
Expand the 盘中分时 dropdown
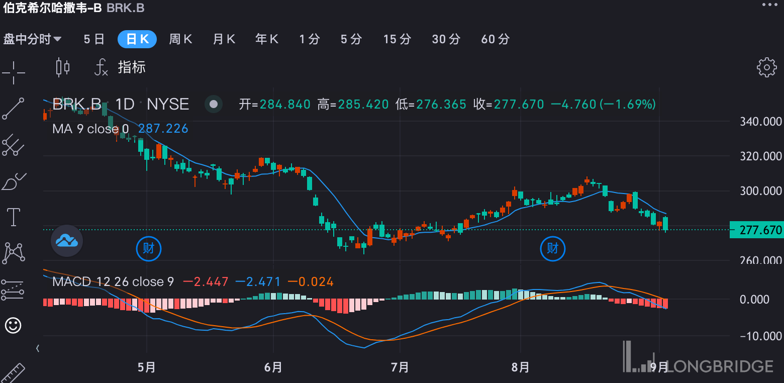point(33,39)
